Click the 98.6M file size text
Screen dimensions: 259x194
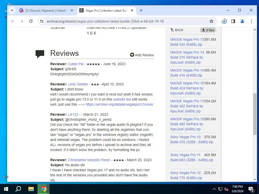coord(211,52)
